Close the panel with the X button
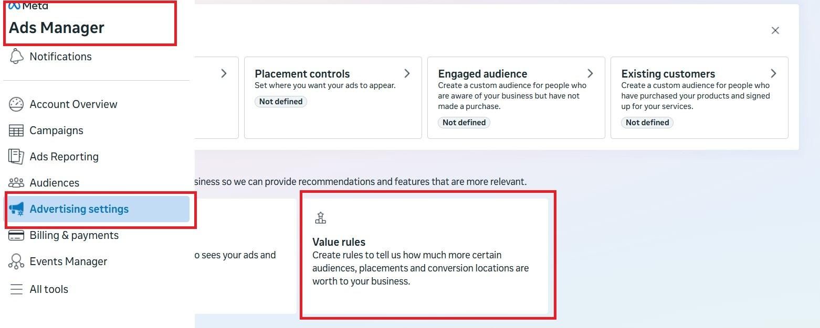 (x=775, y=30)
